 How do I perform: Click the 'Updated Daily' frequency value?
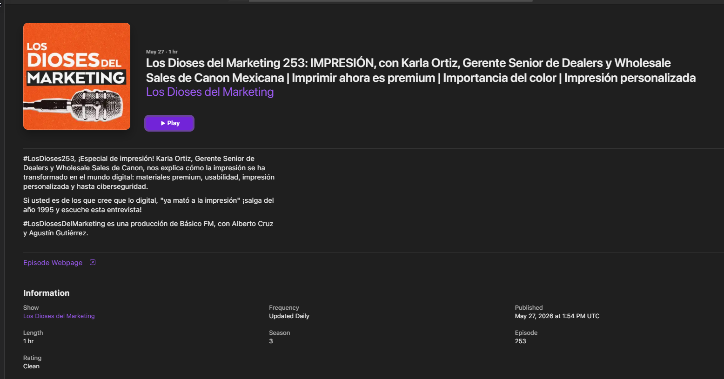point(289,316)
